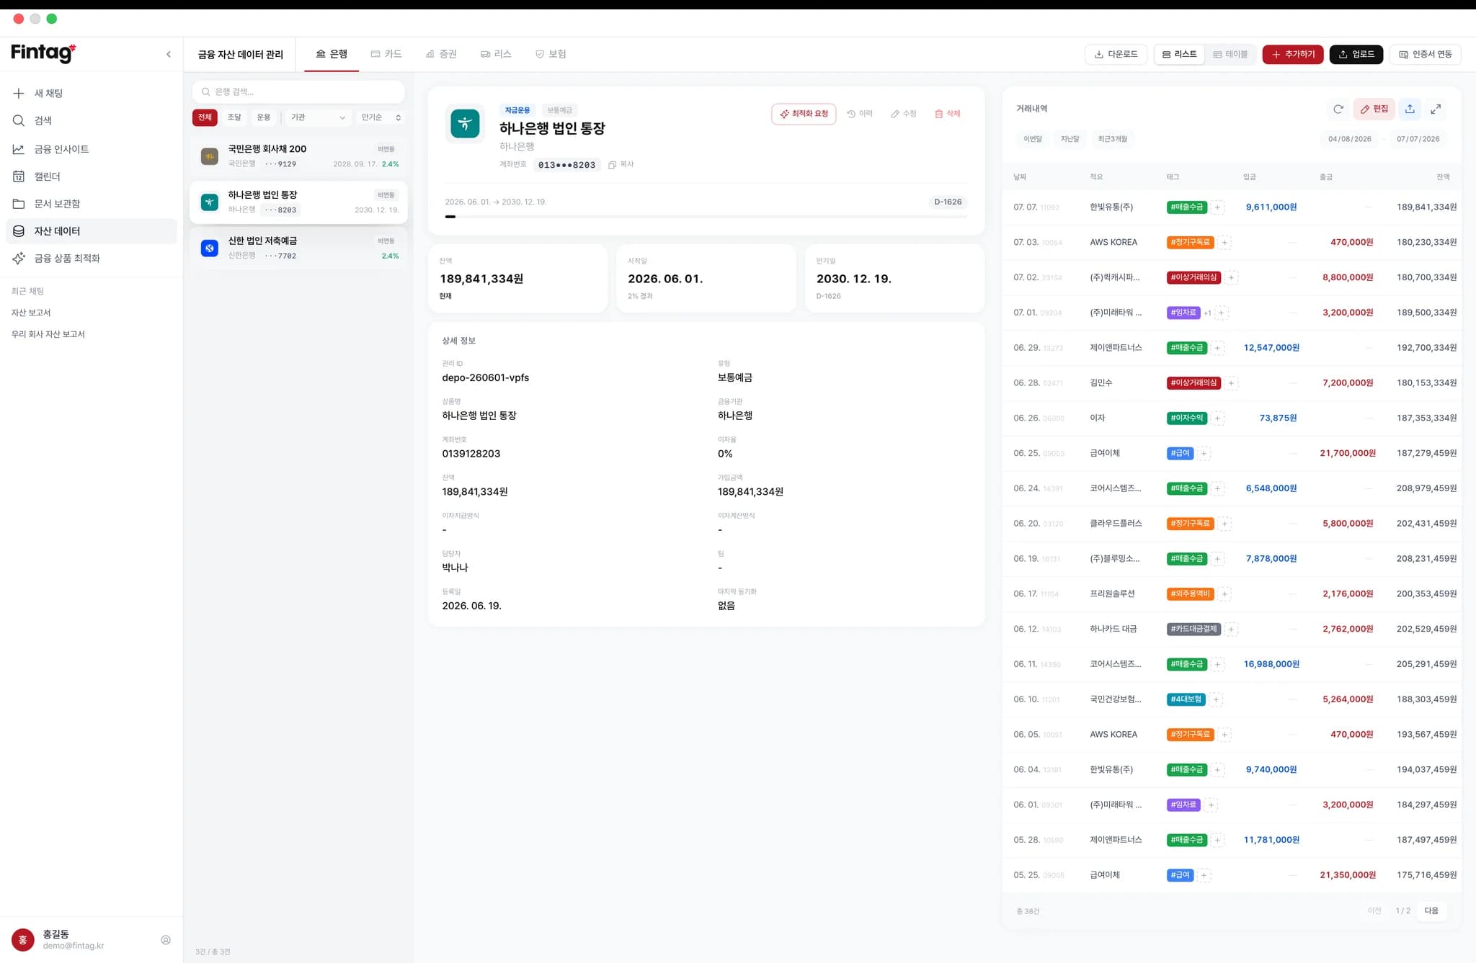Click the export icon in 거래내역 panel
Image resolution: width=1476 pixels, height=963 pixels.
[x=1410, y=109]
